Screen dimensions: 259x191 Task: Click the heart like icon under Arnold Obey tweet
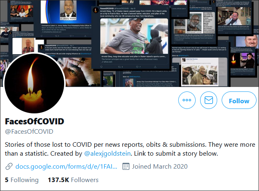pyautogui.click(x=137, y=67)
